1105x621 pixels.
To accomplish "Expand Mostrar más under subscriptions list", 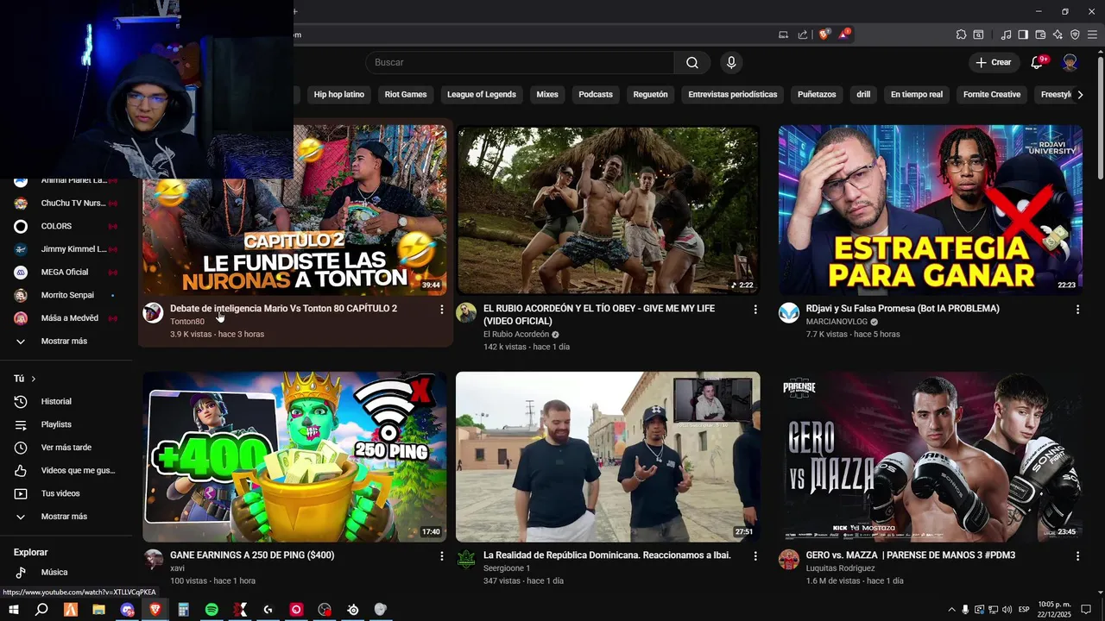I will click(66, 341).
